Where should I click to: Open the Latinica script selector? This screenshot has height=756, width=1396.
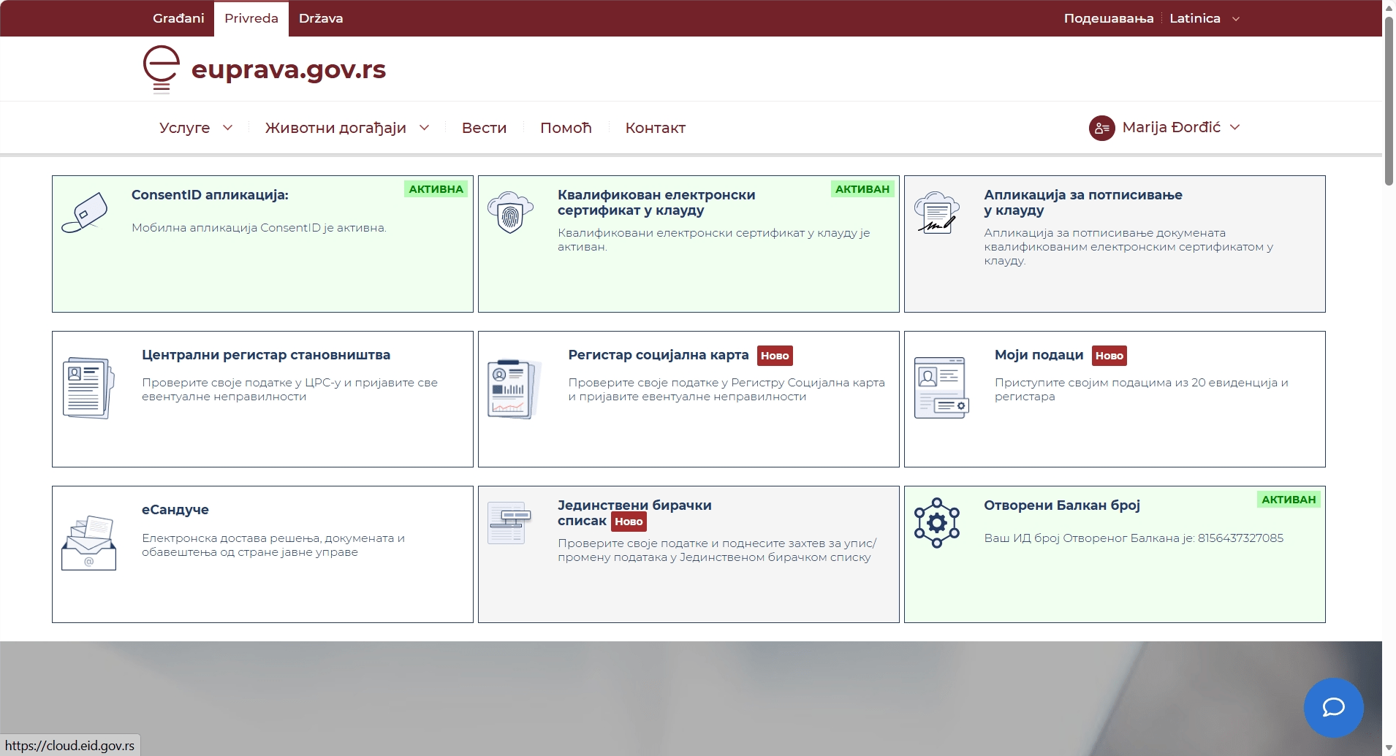coord(1203,18)
